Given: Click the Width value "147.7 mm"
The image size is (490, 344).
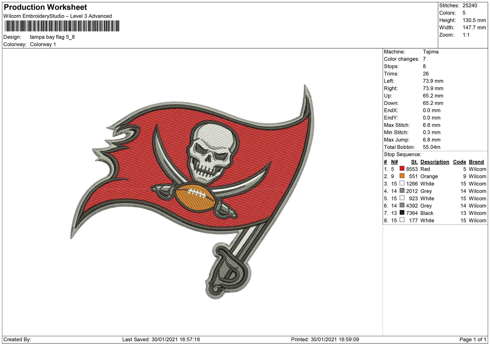Looking at the screenshot, I should coord(474,28).
